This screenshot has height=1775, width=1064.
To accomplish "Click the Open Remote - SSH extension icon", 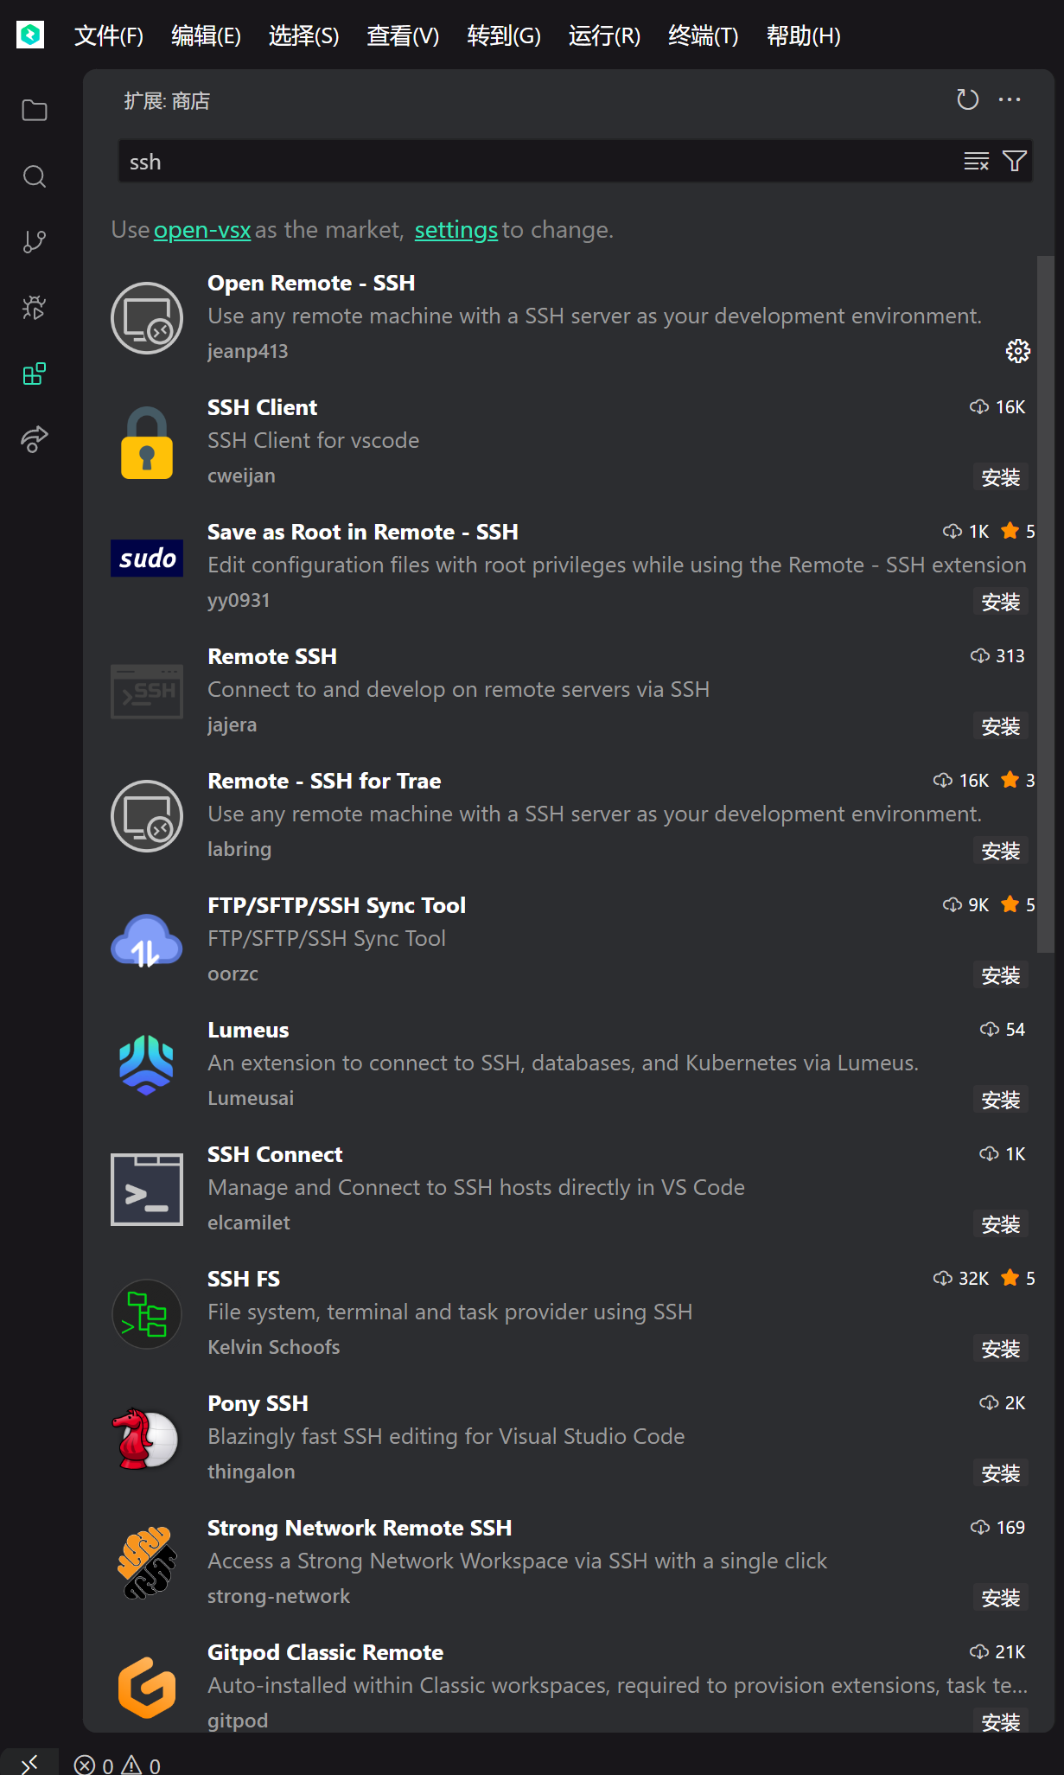I will [147, 318].
